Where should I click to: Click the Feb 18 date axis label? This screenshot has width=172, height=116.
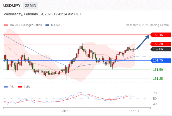(x=65, y=111)
